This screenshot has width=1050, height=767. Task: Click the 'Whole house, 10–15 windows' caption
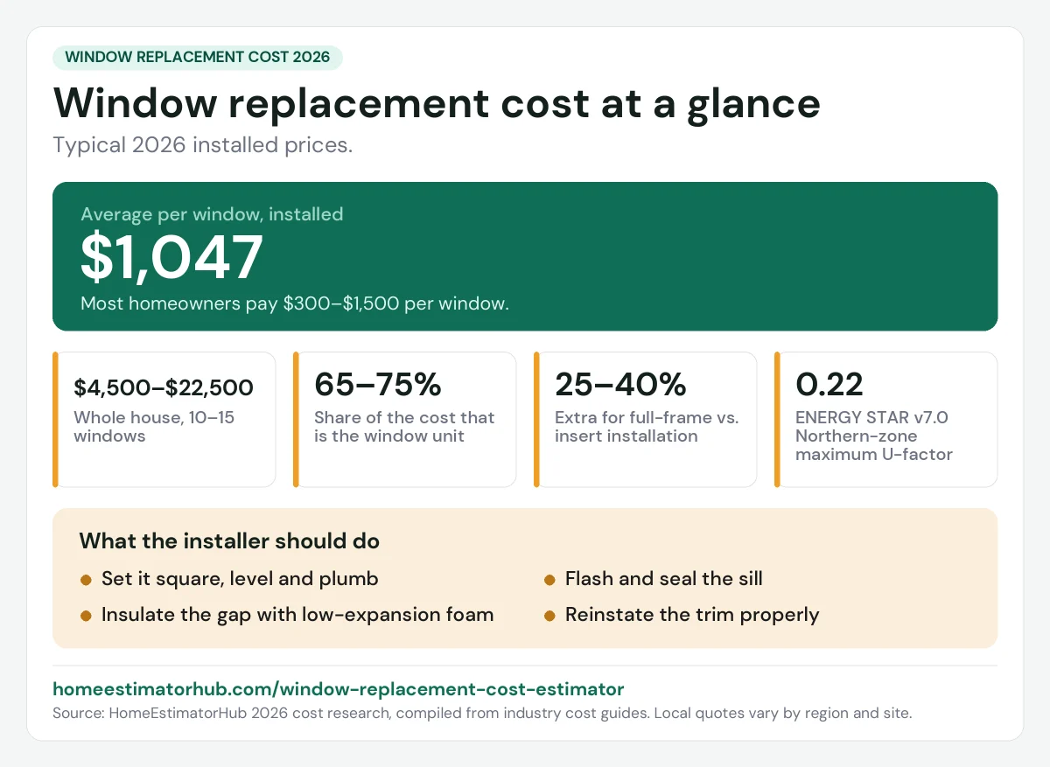pyautogui.click(x=154, y=427)
